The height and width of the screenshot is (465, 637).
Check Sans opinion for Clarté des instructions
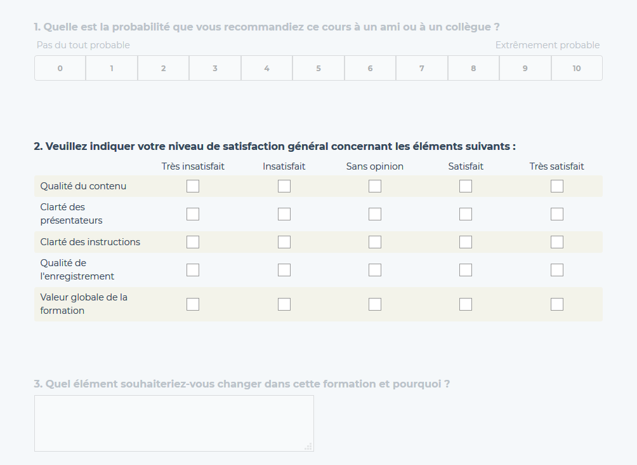374,241
